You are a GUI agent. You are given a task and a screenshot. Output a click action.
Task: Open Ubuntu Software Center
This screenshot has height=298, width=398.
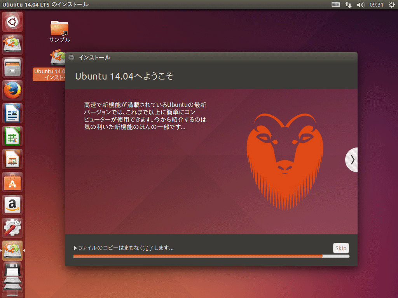click(12, 182)
